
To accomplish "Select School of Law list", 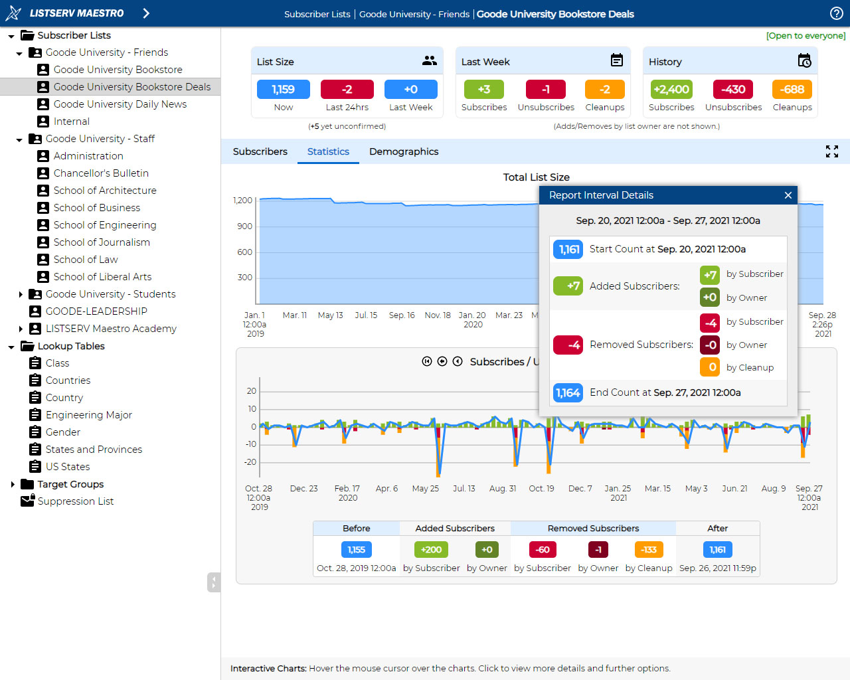I will tap(86, 260).
